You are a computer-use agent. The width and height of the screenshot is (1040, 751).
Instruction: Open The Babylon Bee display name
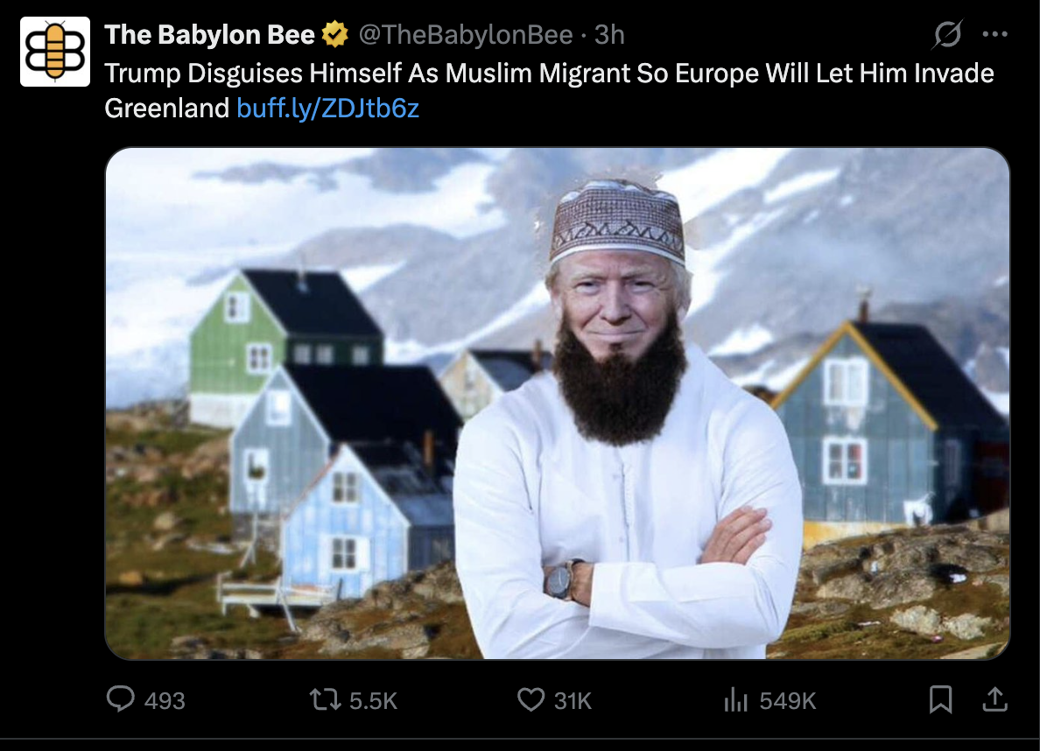(x=209, y=34)
